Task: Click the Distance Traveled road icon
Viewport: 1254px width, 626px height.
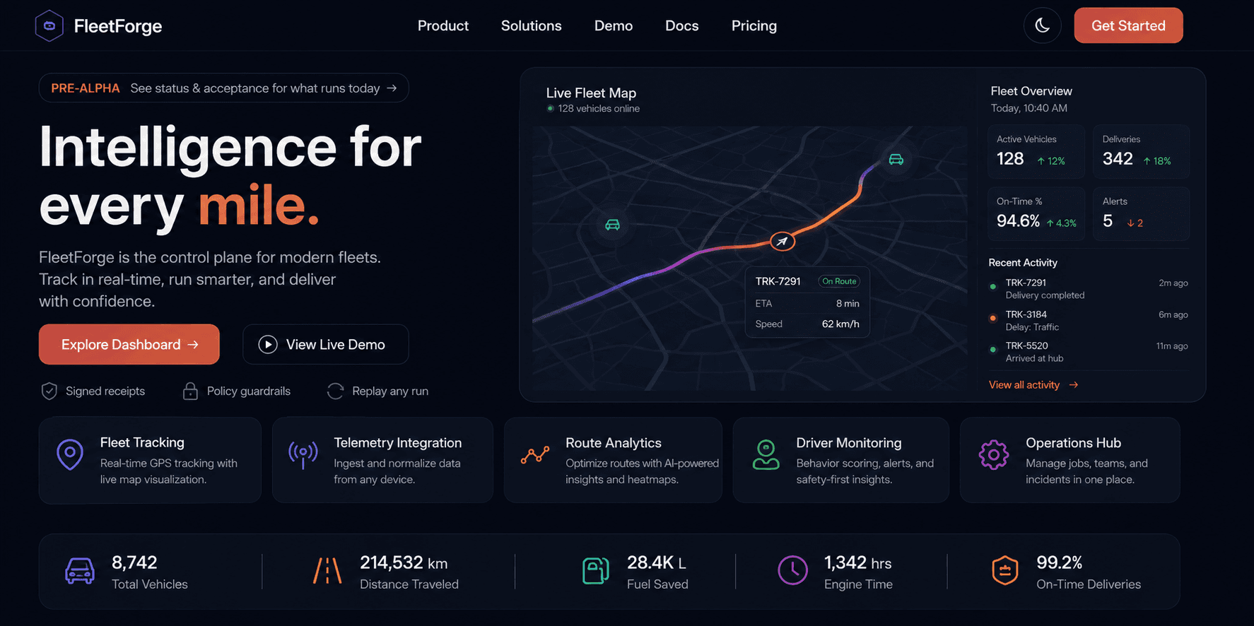Action: (327, 571)
